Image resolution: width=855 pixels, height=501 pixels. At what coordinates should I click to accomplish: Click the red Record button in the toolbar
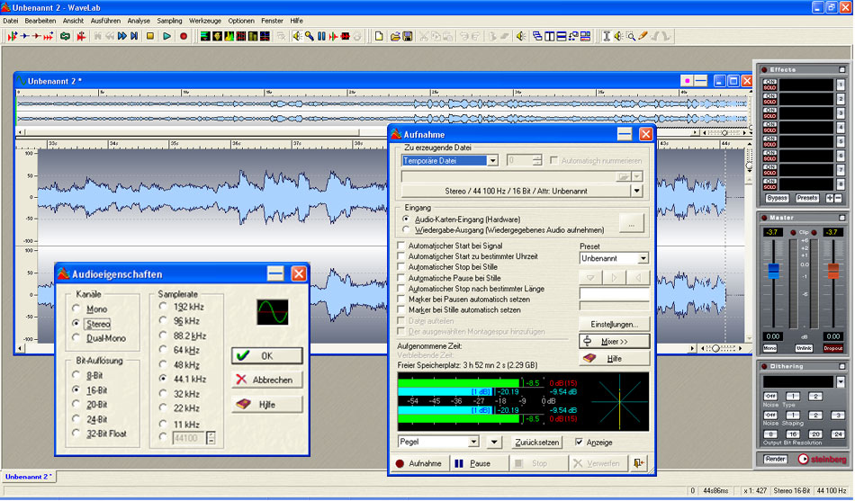tap(184, 36)
